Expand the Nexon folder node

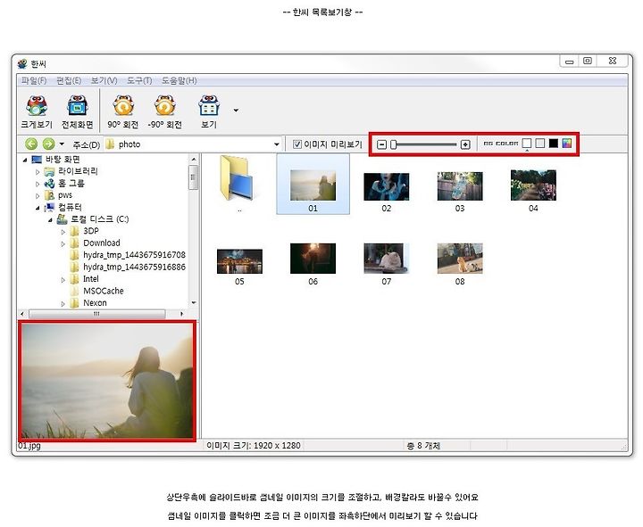point(63,304)
